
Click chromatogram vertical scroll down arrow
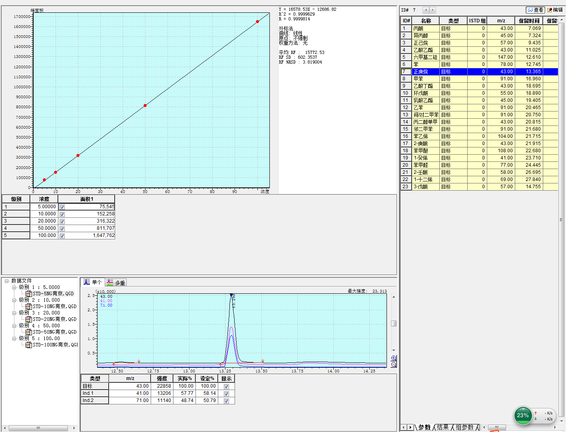(394, 350)
